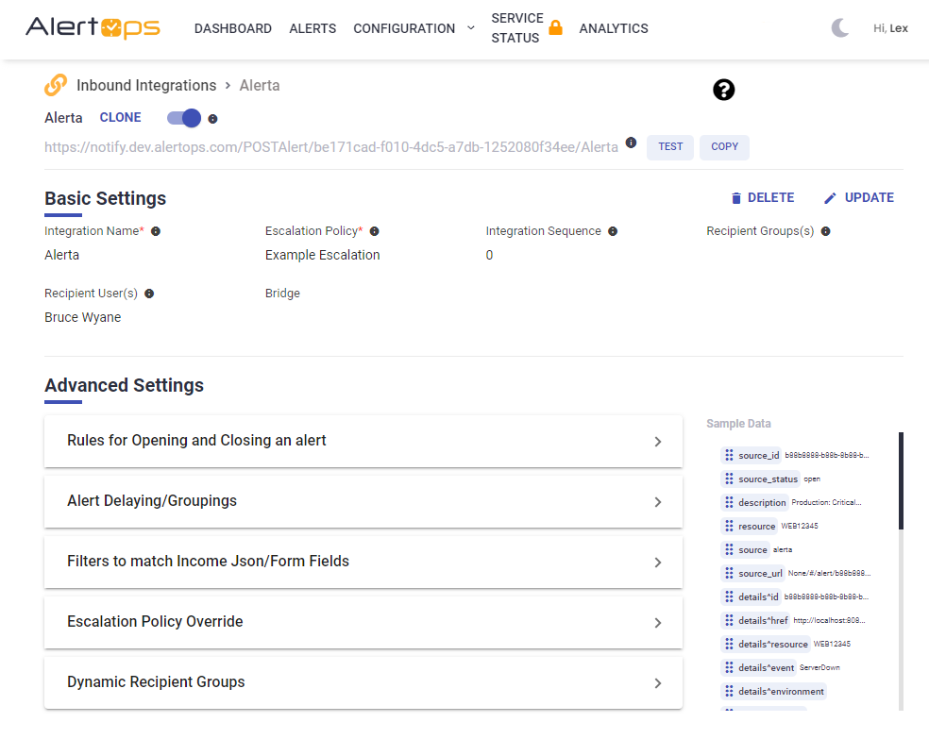The height and width of the screenshot is (756, 929).
Task: Toggle the Alerta integration enabled switch
Action: (184, 118)
